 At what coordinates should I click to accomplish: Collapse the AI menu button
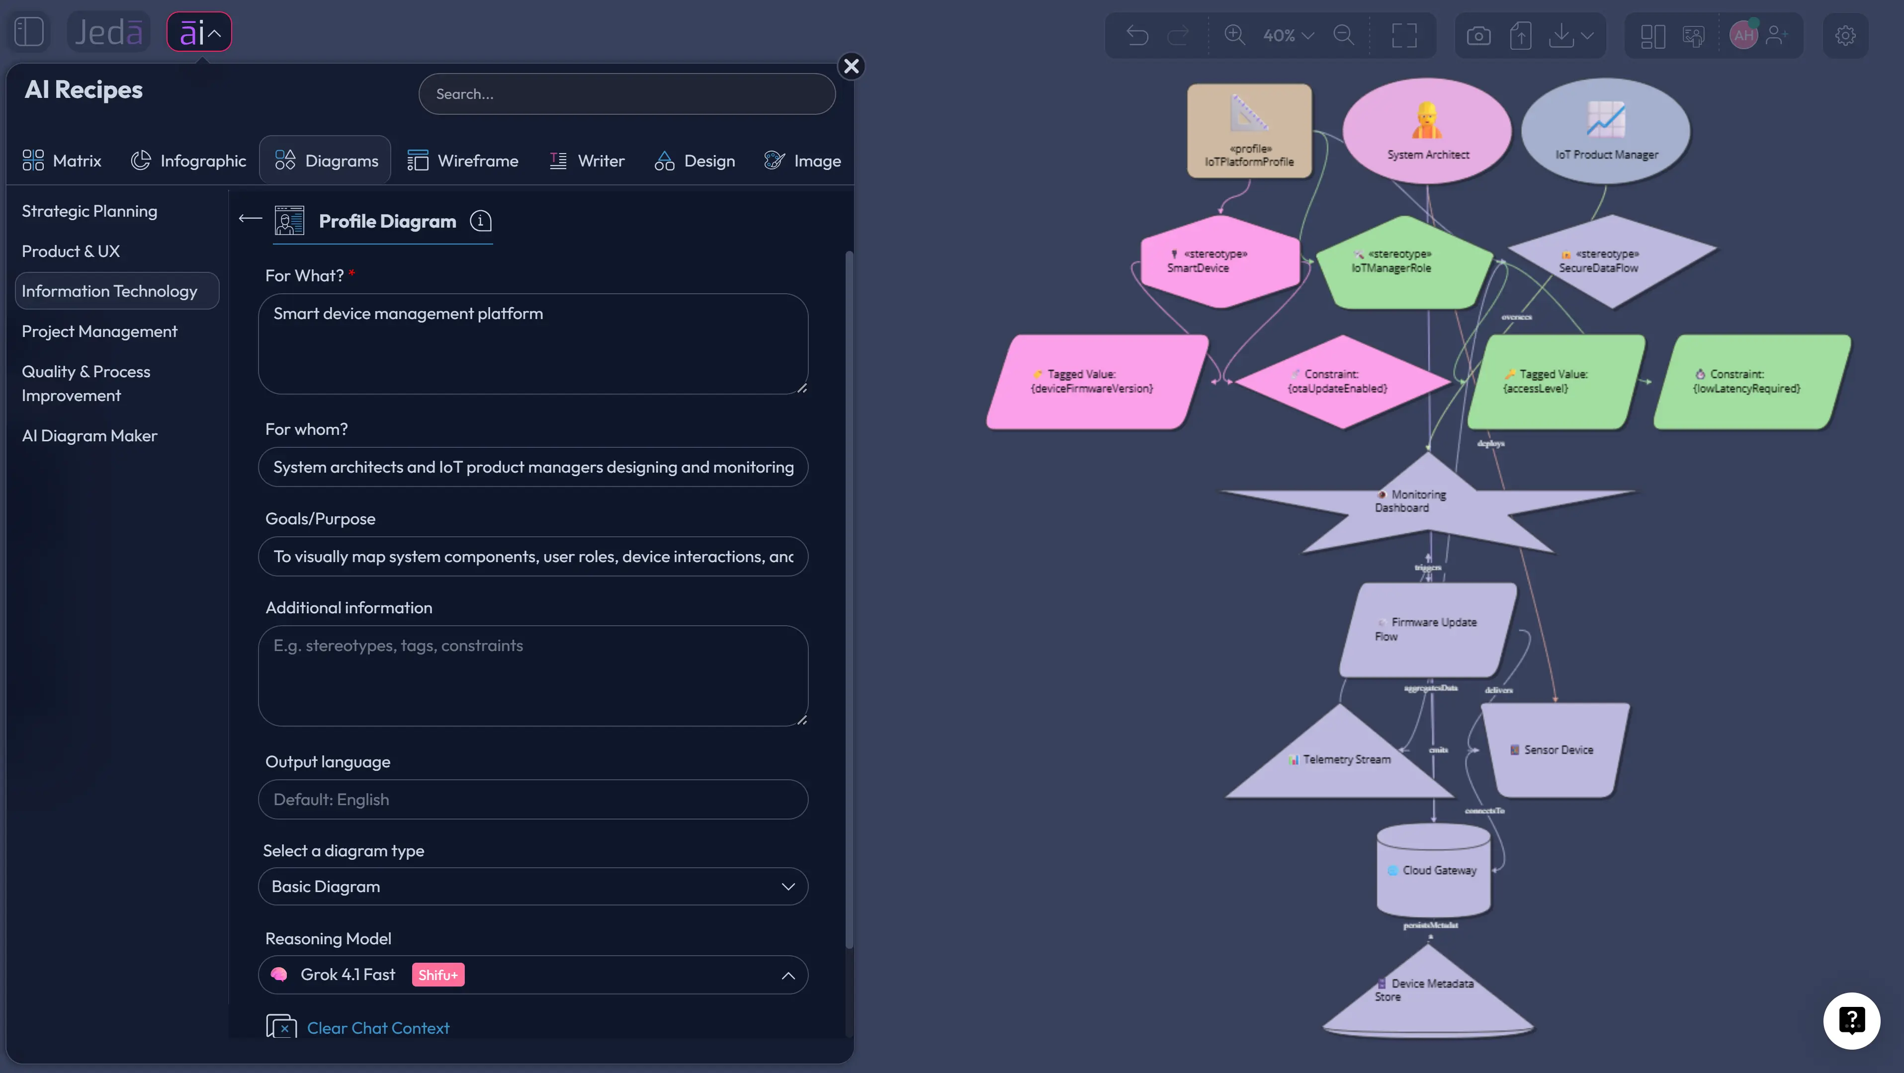point(199,32)
